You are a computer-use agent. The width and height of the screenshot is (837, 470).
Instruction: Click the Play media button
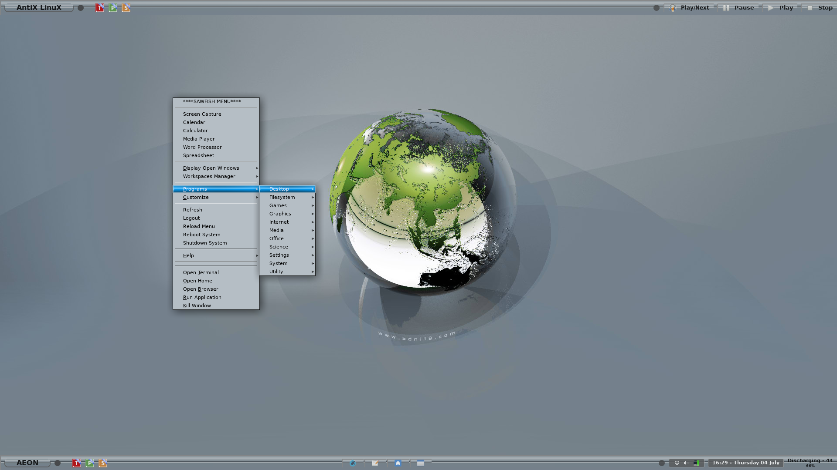pyautogui.click(x=780, y=8)
